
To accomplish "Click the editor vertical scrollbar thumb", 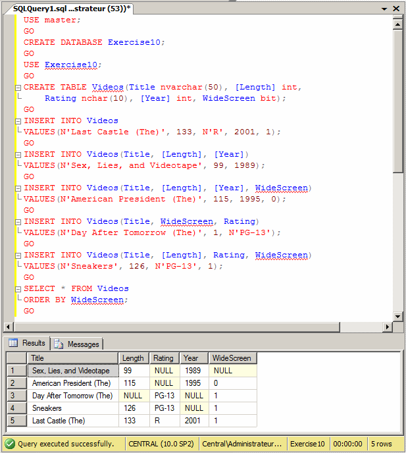I will click(398, 101).
